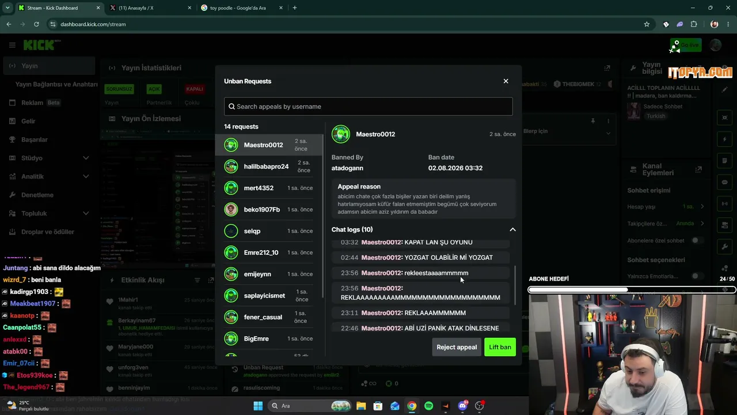Screen dimensions: 737x415
Task: Toggle Abonelere özel sohbet switch
Action: click(x=698, y=240)
